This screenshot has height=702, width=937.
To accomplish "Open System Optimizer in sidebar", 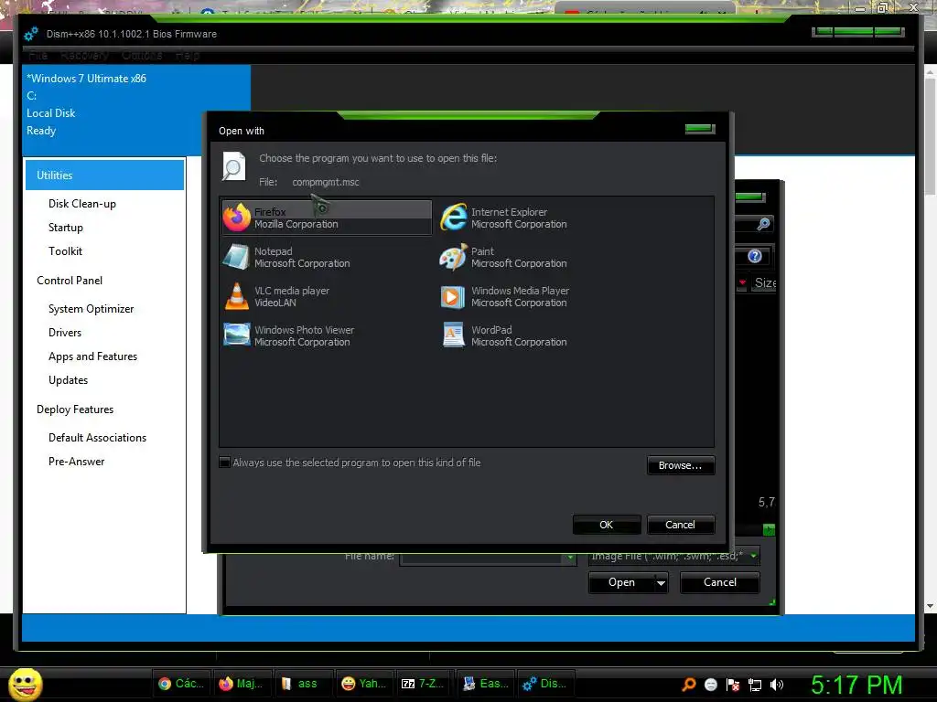I will tap(91, 309).
